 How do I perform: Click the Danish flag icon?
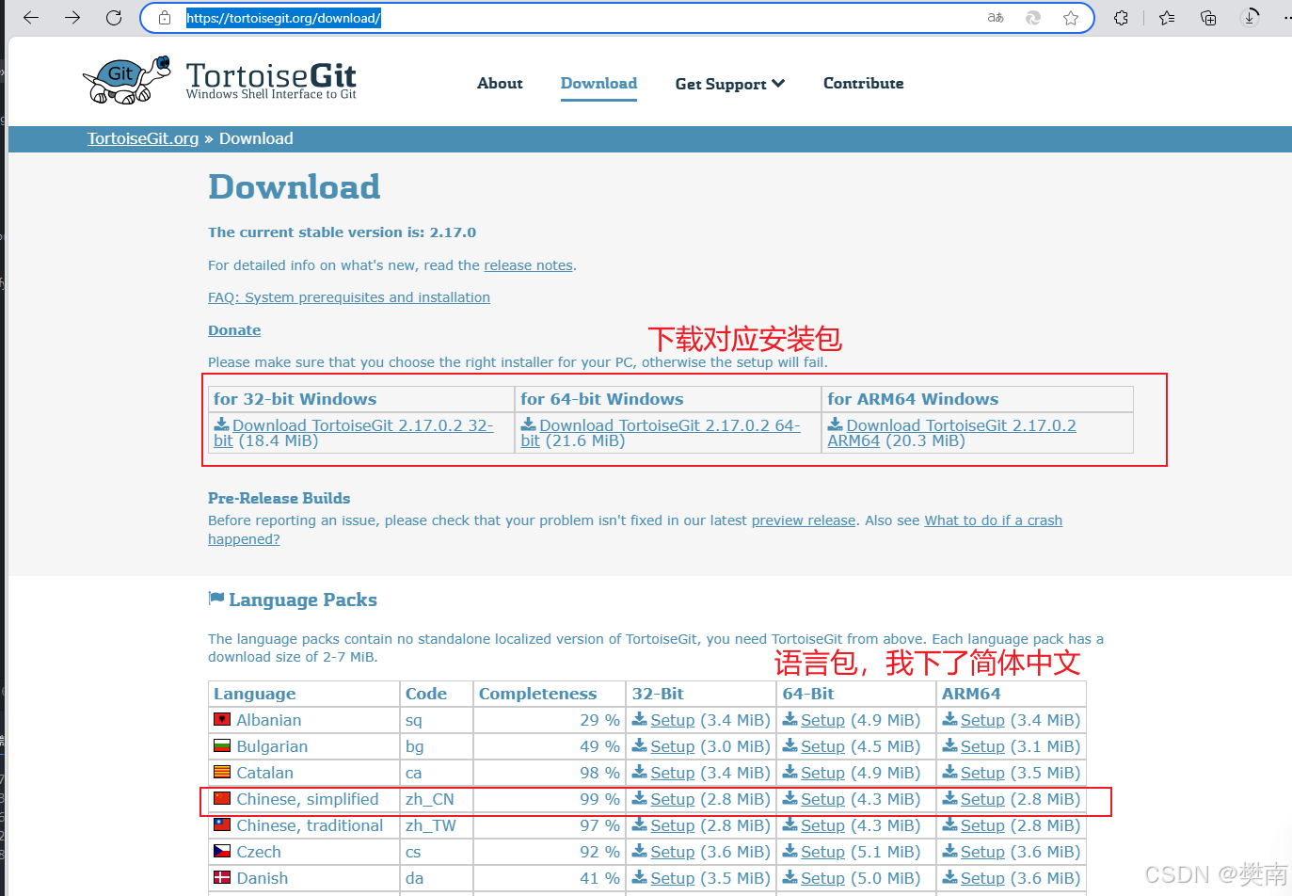pyautogui.click(x=222, y=877)
